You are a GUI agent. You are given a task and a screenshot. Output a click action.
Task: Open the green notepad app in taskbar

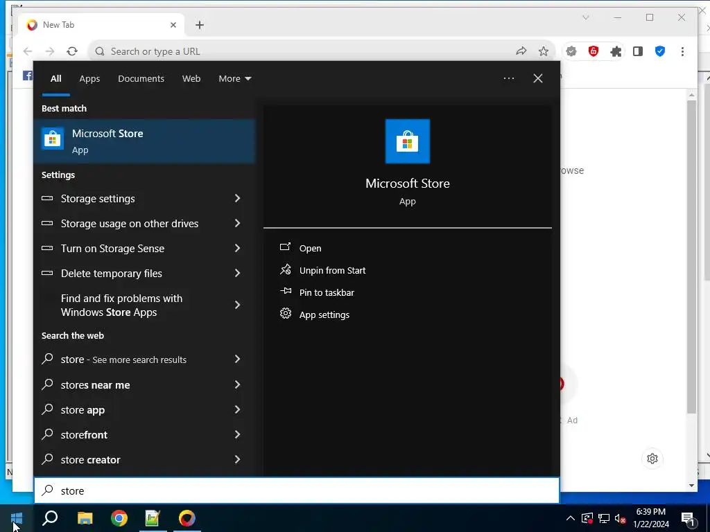coord(153,518)
